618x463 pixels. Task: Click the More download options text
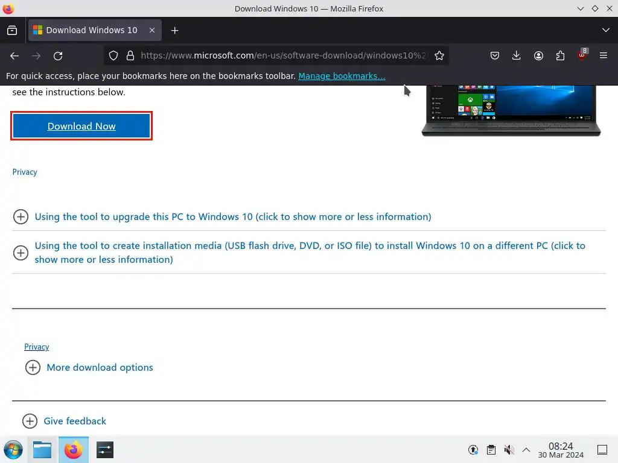point(100,367)
